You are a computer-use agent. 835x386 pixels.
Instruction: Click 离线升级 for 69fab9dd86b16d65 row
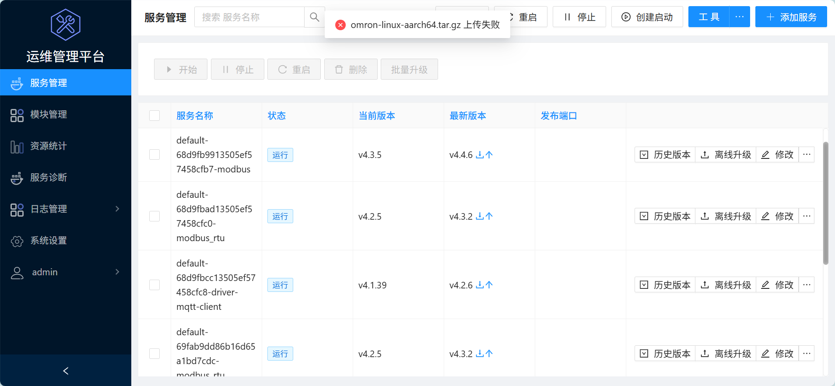[726, 353]
